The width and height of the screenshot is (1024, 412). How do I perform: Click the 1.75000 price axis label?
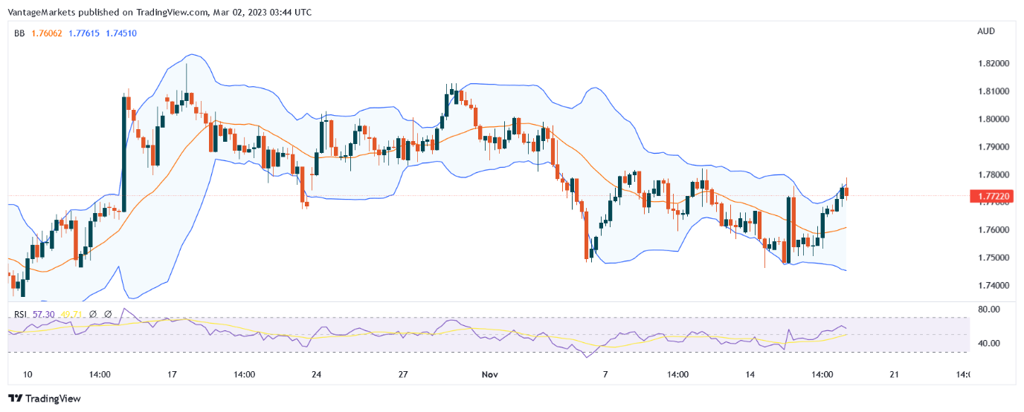[994, 258]
